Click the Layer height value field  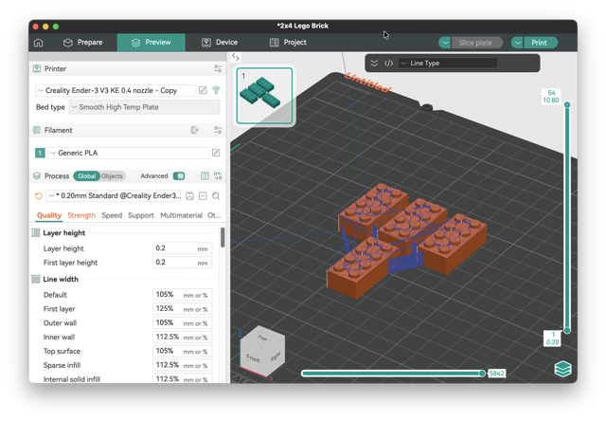[x=183, y=248]
